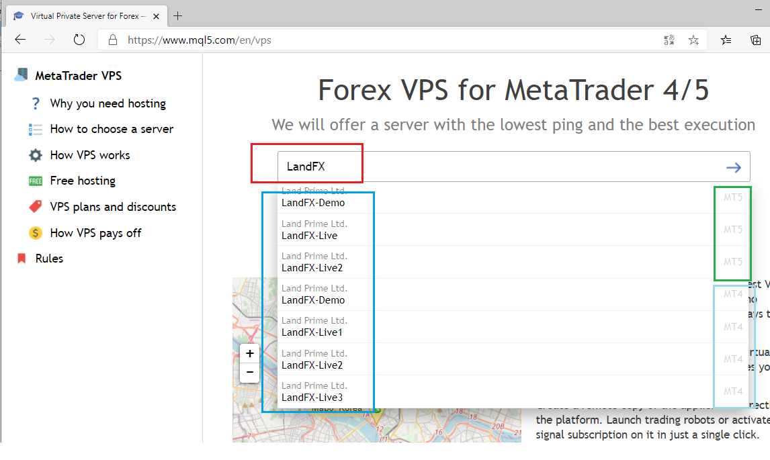Select the MT4 LandFX-Demo suggestion

pyautogui.click(x=514, y=295)
